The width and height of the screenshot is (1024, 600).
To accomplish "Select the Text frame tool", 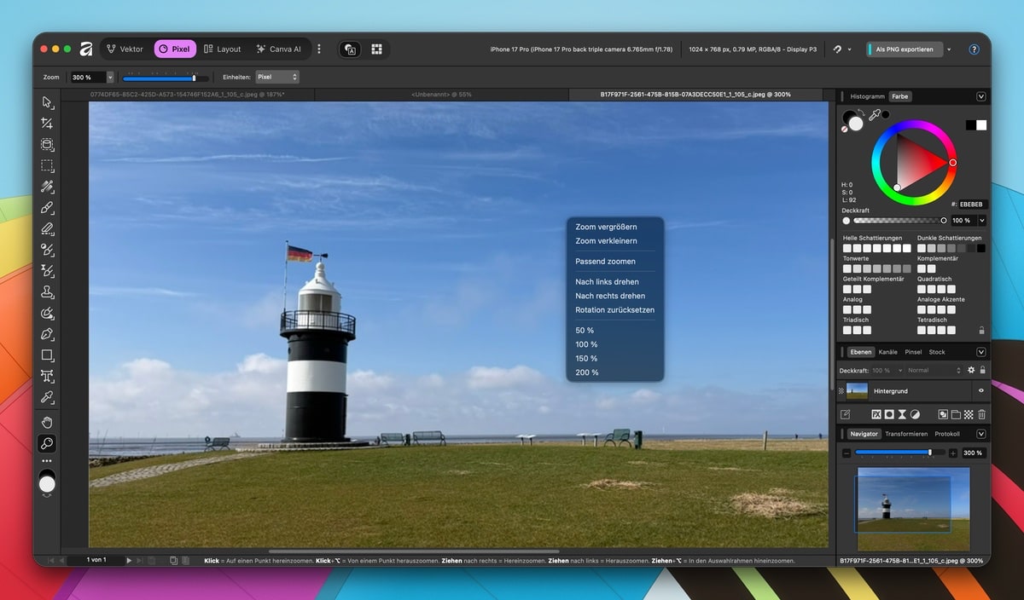I will click(x=47, y=376).
